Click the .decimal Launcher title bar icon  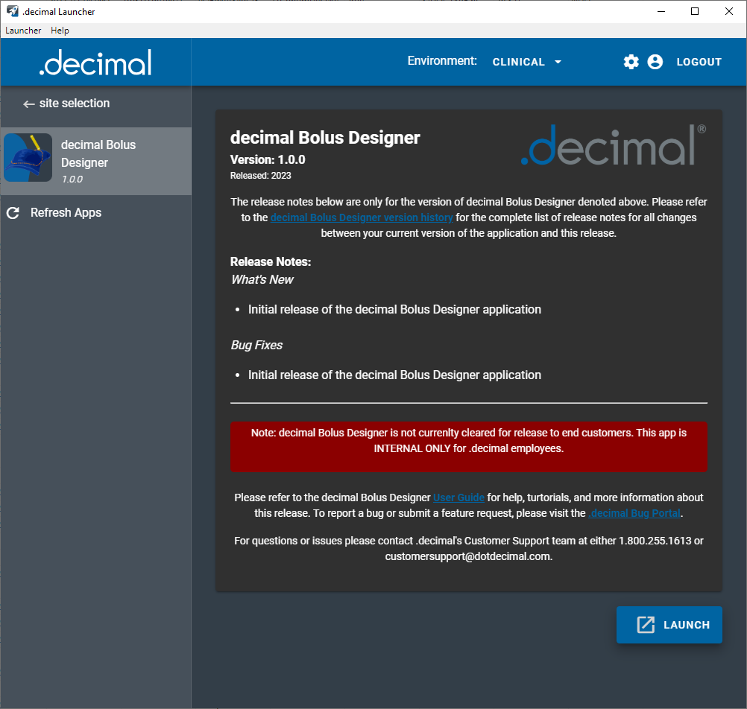[x=12, y=11]
